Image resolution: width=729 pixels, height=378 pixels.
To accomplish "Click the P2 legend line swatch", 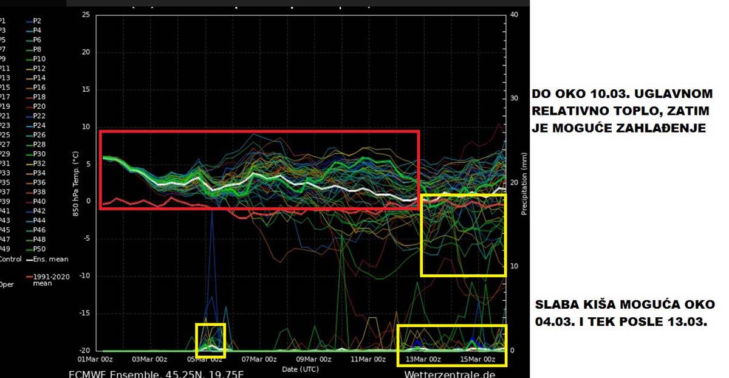I will coord(29,21).
